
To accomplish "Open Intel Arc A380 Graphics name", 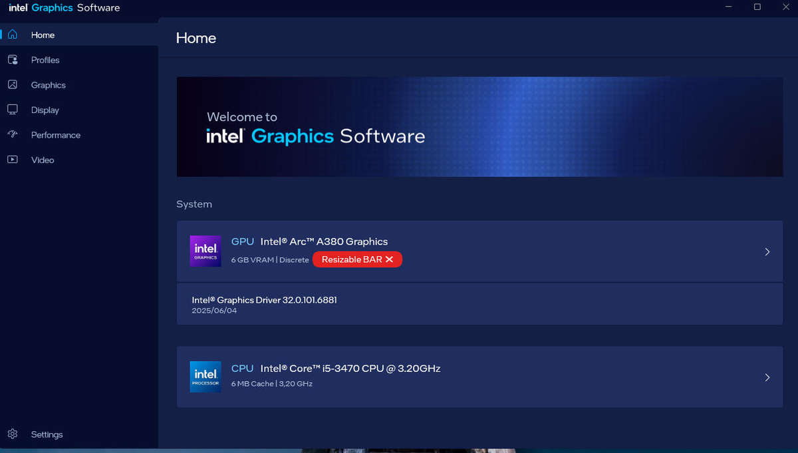I will 324,241.
